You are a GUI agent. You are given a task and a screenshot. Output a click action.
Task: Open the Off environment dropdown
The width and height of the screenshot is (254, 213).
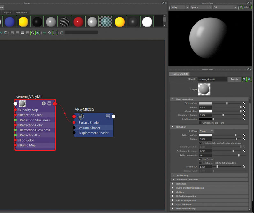[x=225, y=7]
